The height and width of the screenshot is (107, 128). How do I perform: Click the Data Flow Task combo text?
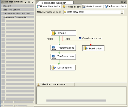coord(75,12)
